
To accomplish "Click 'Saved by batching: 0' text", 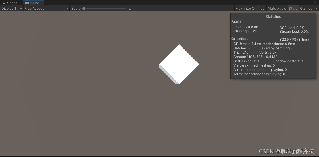I will point(276,48).
